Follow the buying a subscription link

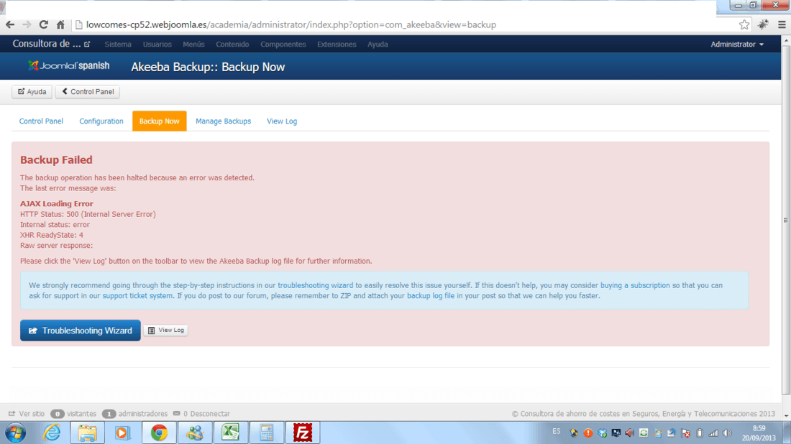pos(635,285)
